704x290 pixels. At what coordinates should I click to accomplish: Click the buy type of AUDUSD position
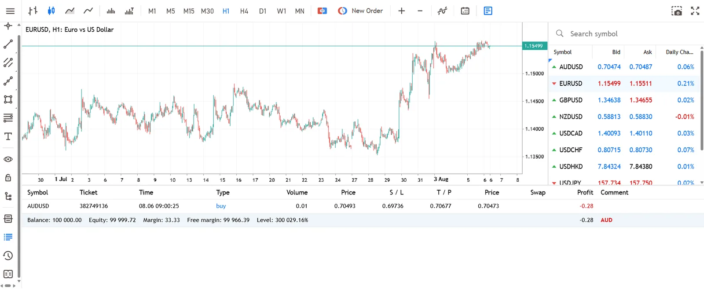pyautogui.click(x=221, y=206)
